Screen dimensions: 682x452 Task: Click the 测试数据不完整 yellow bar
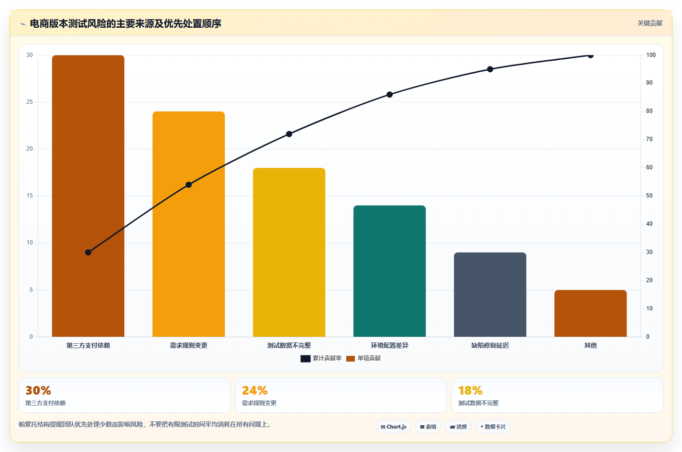[x=289, y=253]
